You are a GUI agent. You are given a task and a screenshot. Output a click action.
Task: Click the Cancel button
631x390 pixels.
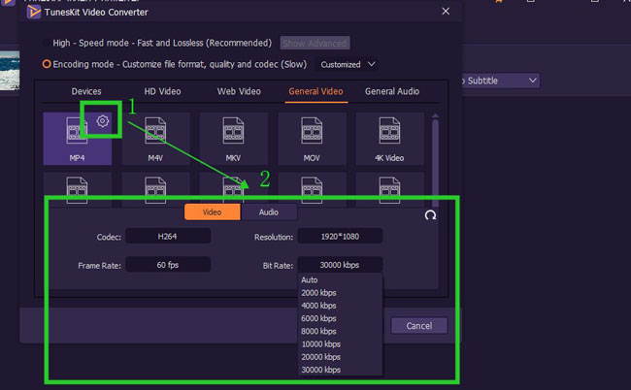(419, 326)
